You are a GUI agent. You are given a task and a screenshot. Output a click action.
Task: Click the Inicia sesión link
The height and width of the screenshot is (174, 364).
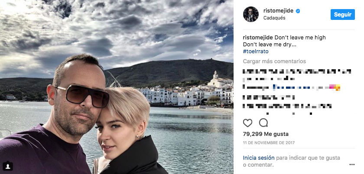259,158
